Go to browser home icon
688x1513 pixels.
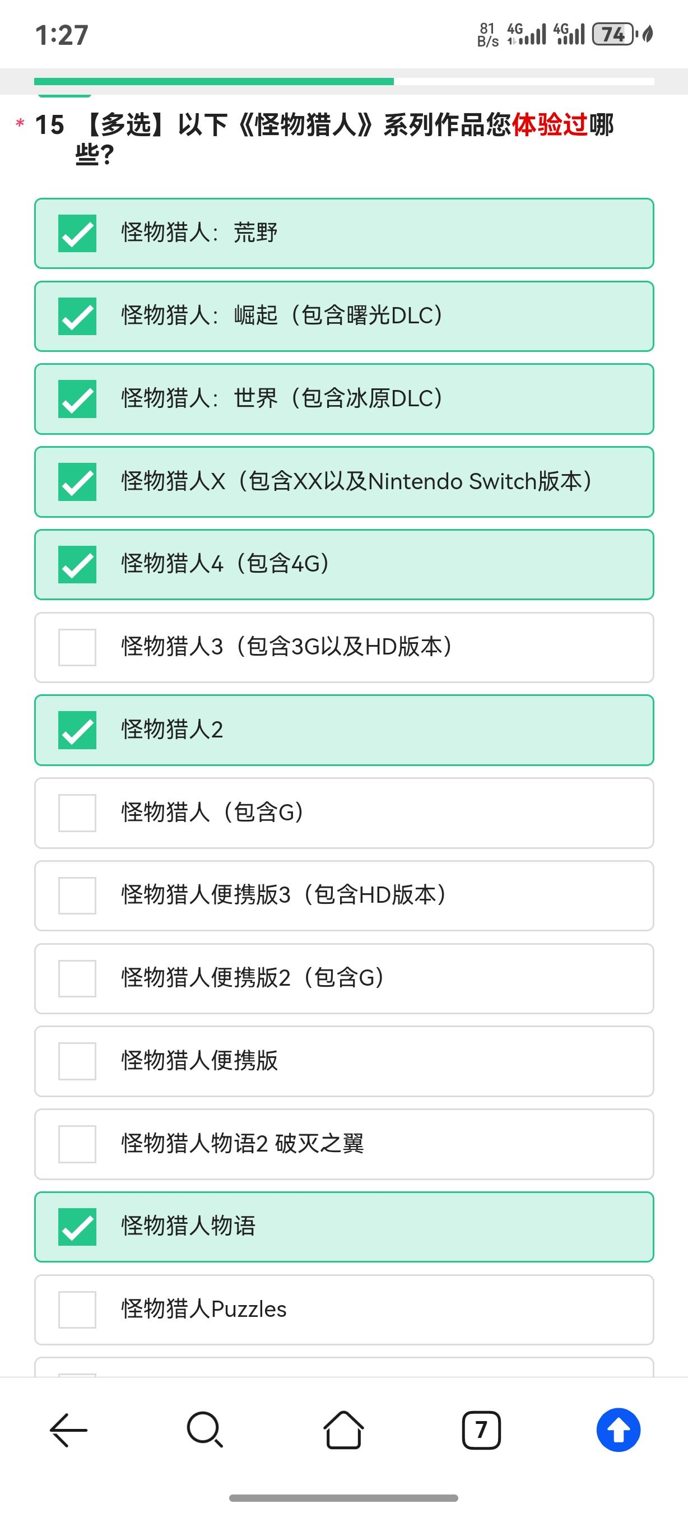[343, 1430]
